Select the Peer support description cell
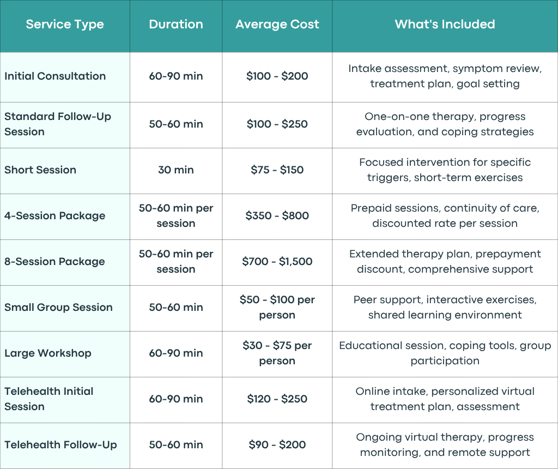558x469 pixels. point(445,308)
